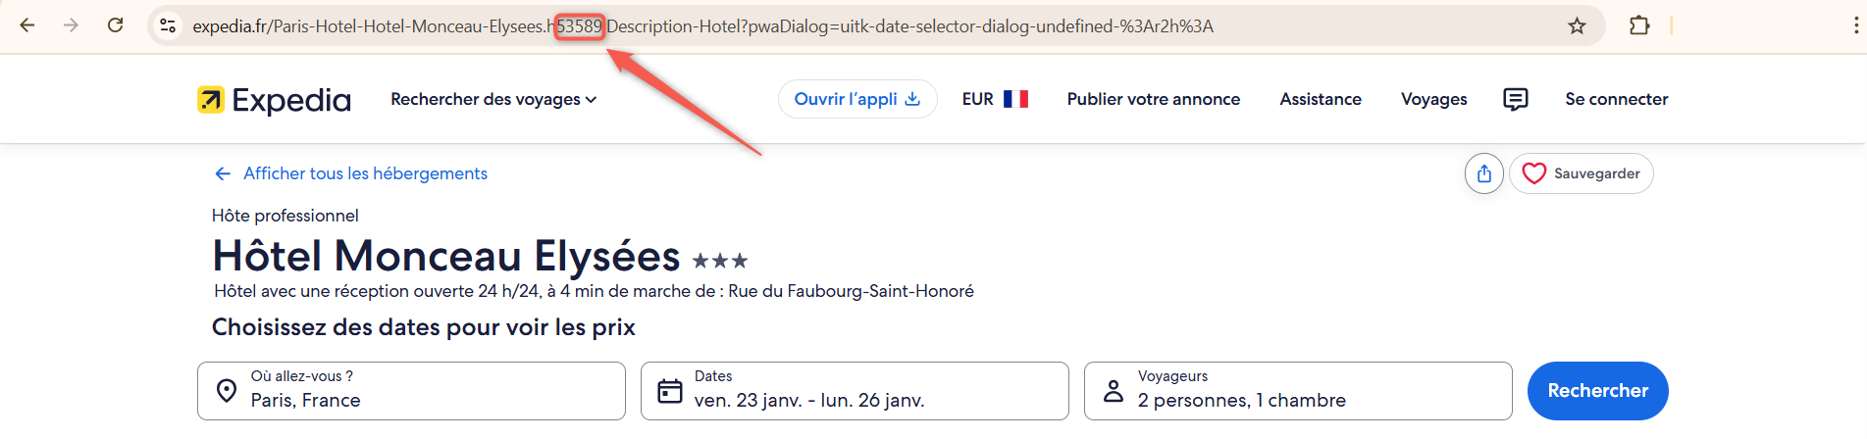Image resolution: width=1867 pixels, height=439 pixels.
Task: Click the Expedia logo
Action: click(x=274, y=100)
